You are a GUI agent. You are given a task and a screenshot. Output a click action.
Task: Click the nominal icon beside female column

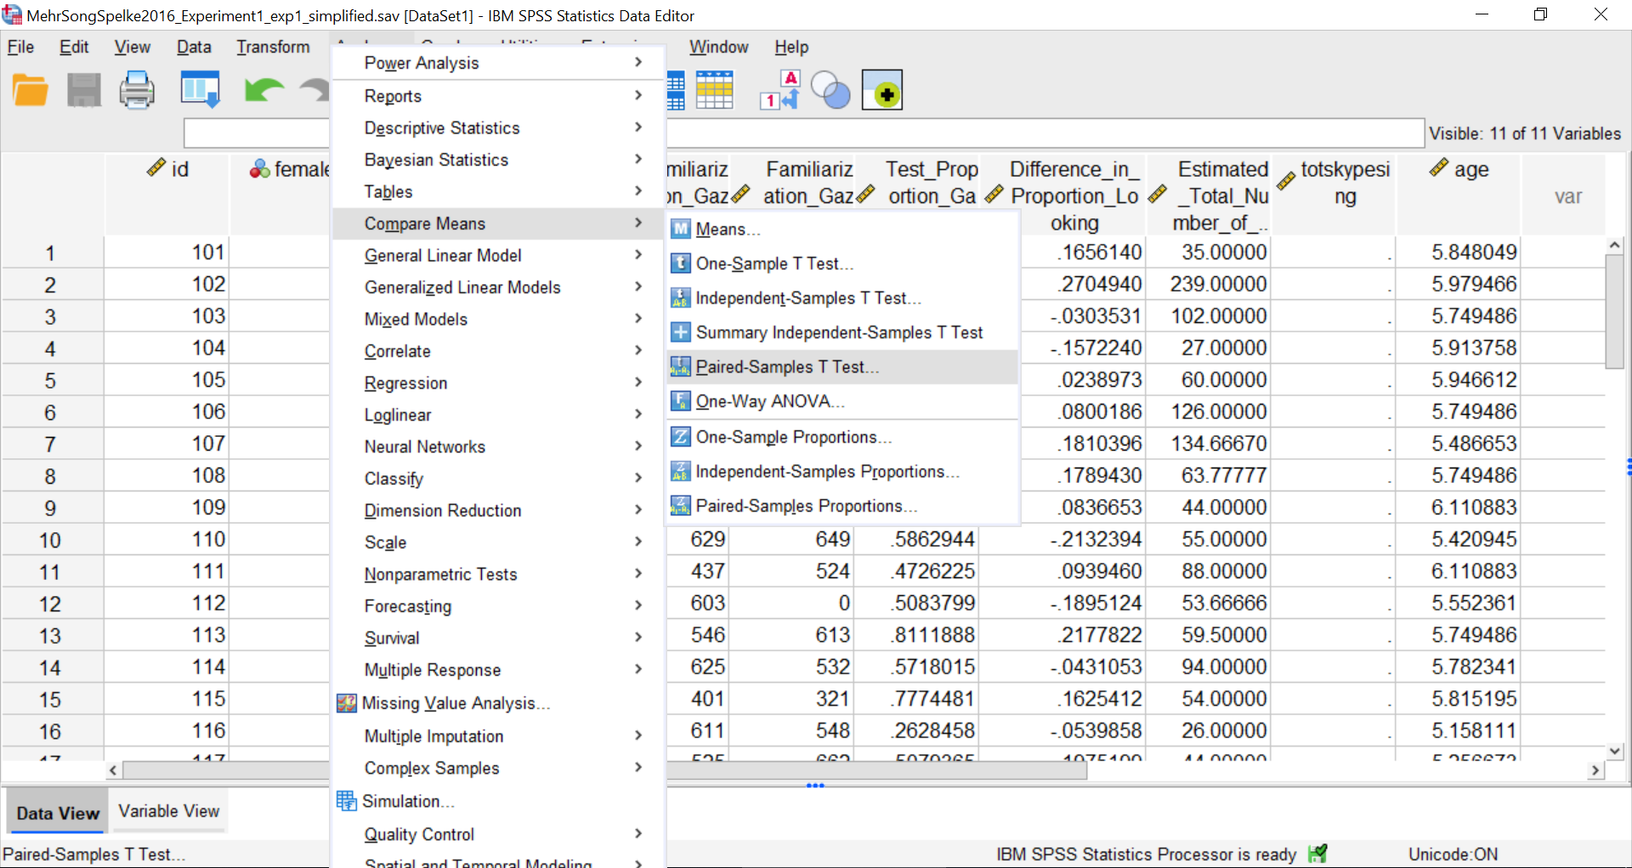(x=259, y=168)
